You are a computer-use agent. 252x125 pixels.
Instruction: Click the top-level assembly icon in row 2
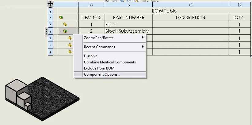(x=61, y=18)
